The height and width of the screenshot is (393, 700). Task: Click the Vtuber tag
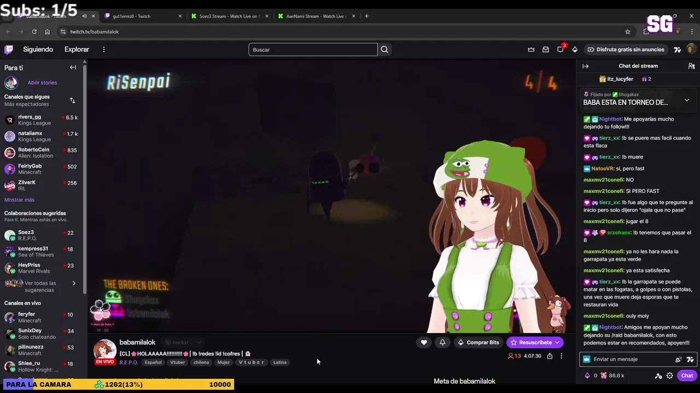177,362
